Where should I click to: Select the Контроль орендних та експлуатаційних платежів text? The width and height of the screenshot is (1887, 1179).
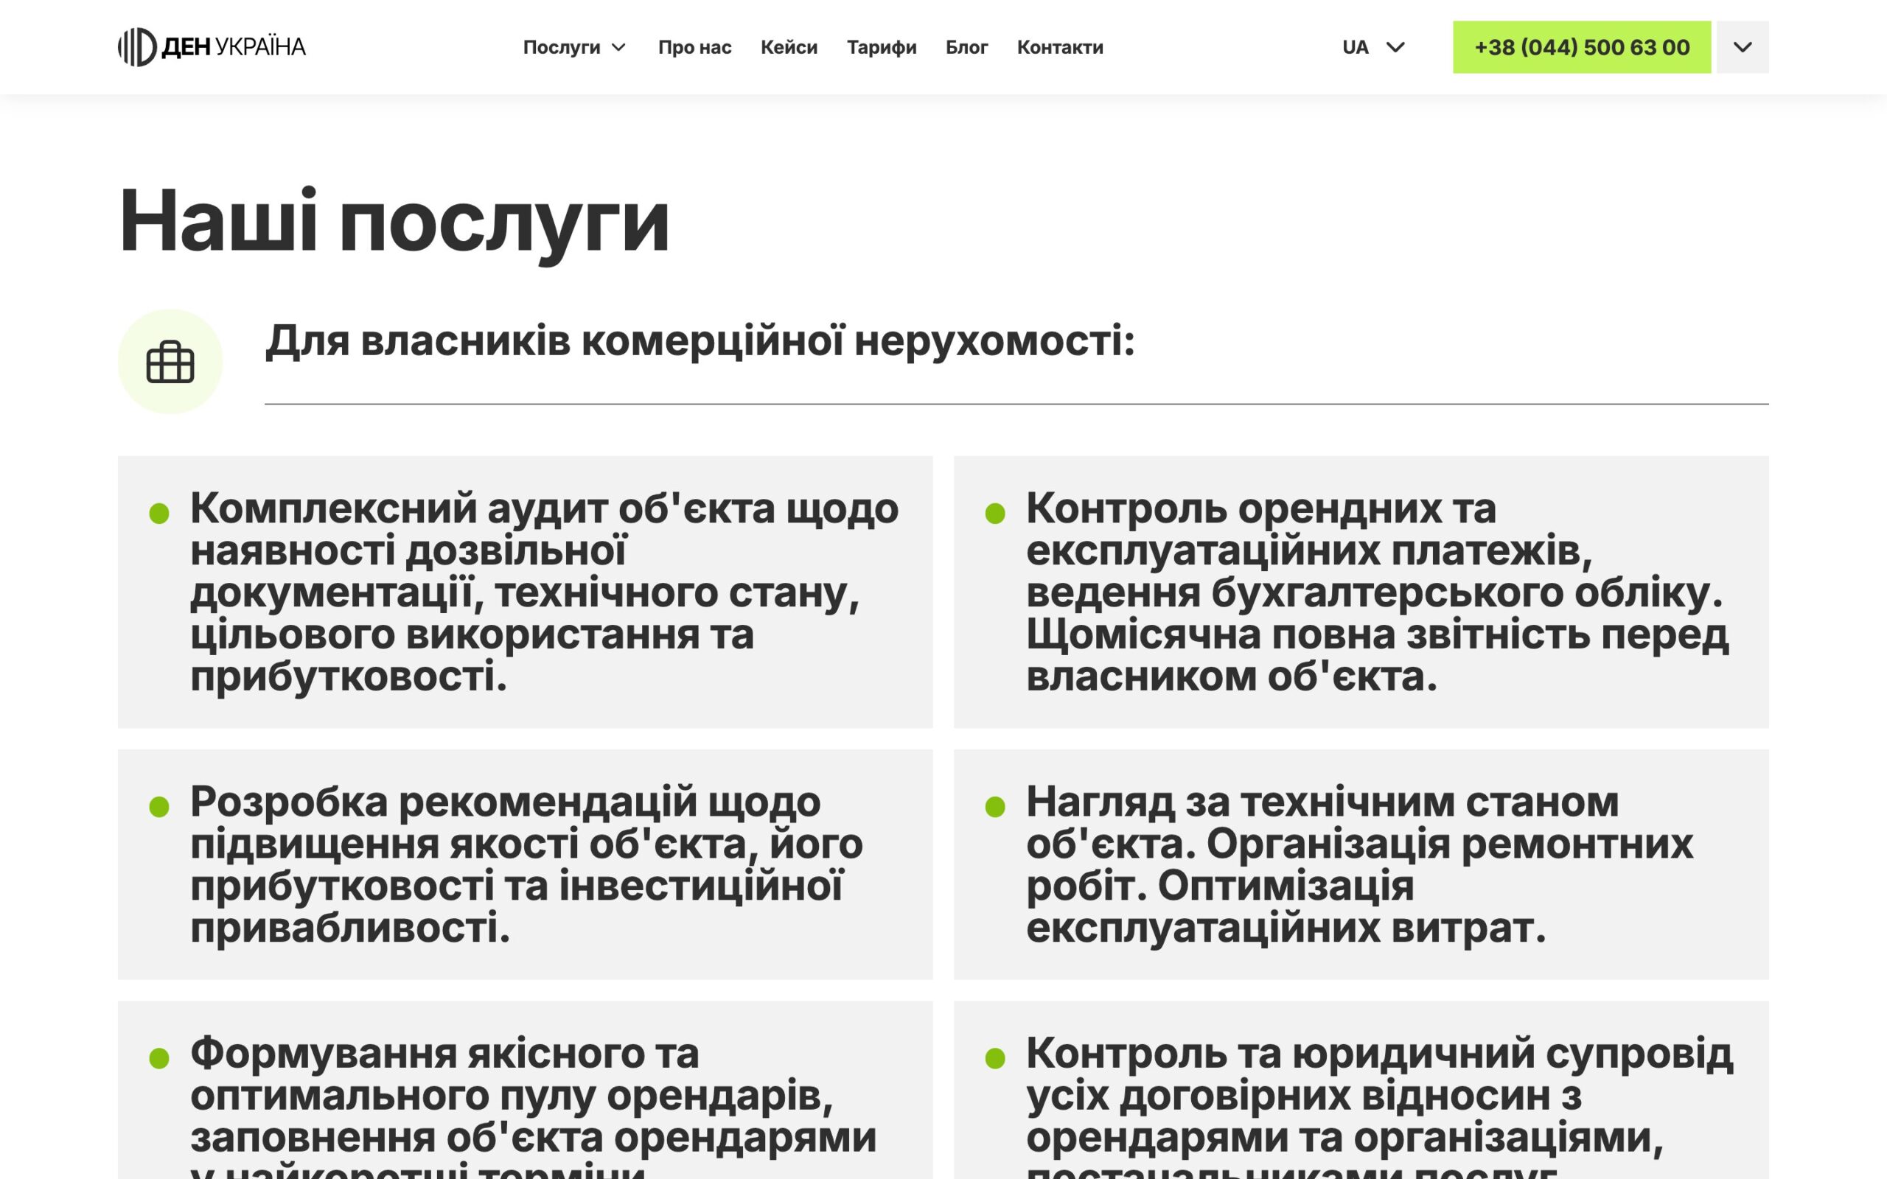[1377, 592]
